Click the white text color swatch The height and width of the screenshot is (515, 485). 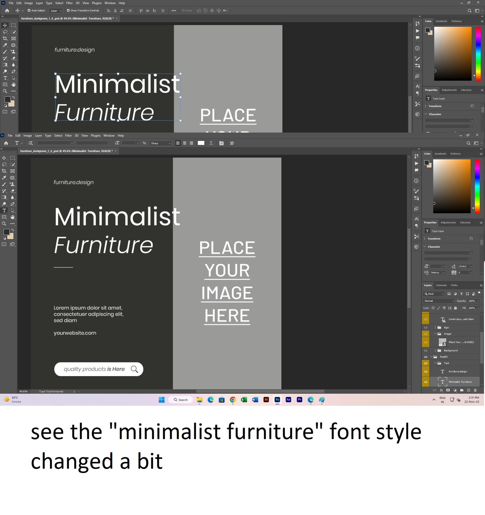(x=201, y=143)
